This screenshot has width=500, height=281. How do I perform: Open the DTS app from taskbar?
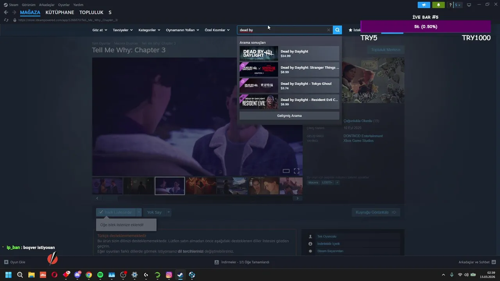tap(43, 275)
